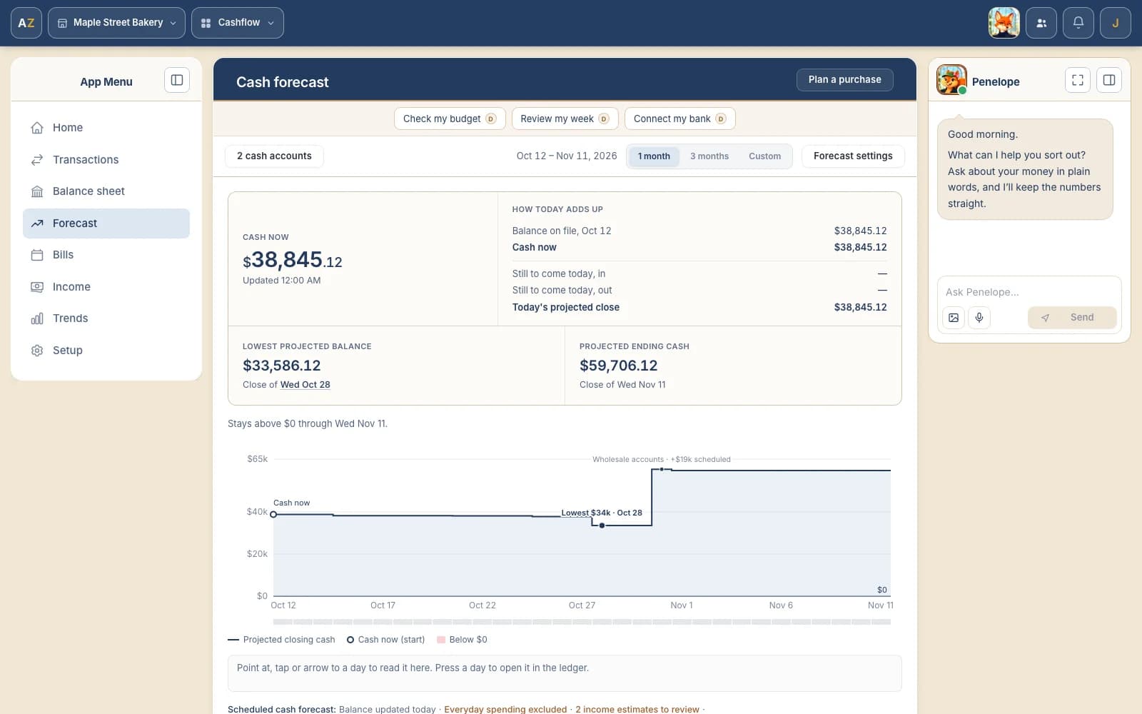Viewport: 1142px width, 714px height.
Task: Open Forecast settings
Action: click(x=853, y=156)
